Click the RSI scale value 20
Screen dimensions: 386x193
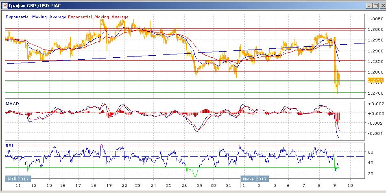(x=371, y=173)
